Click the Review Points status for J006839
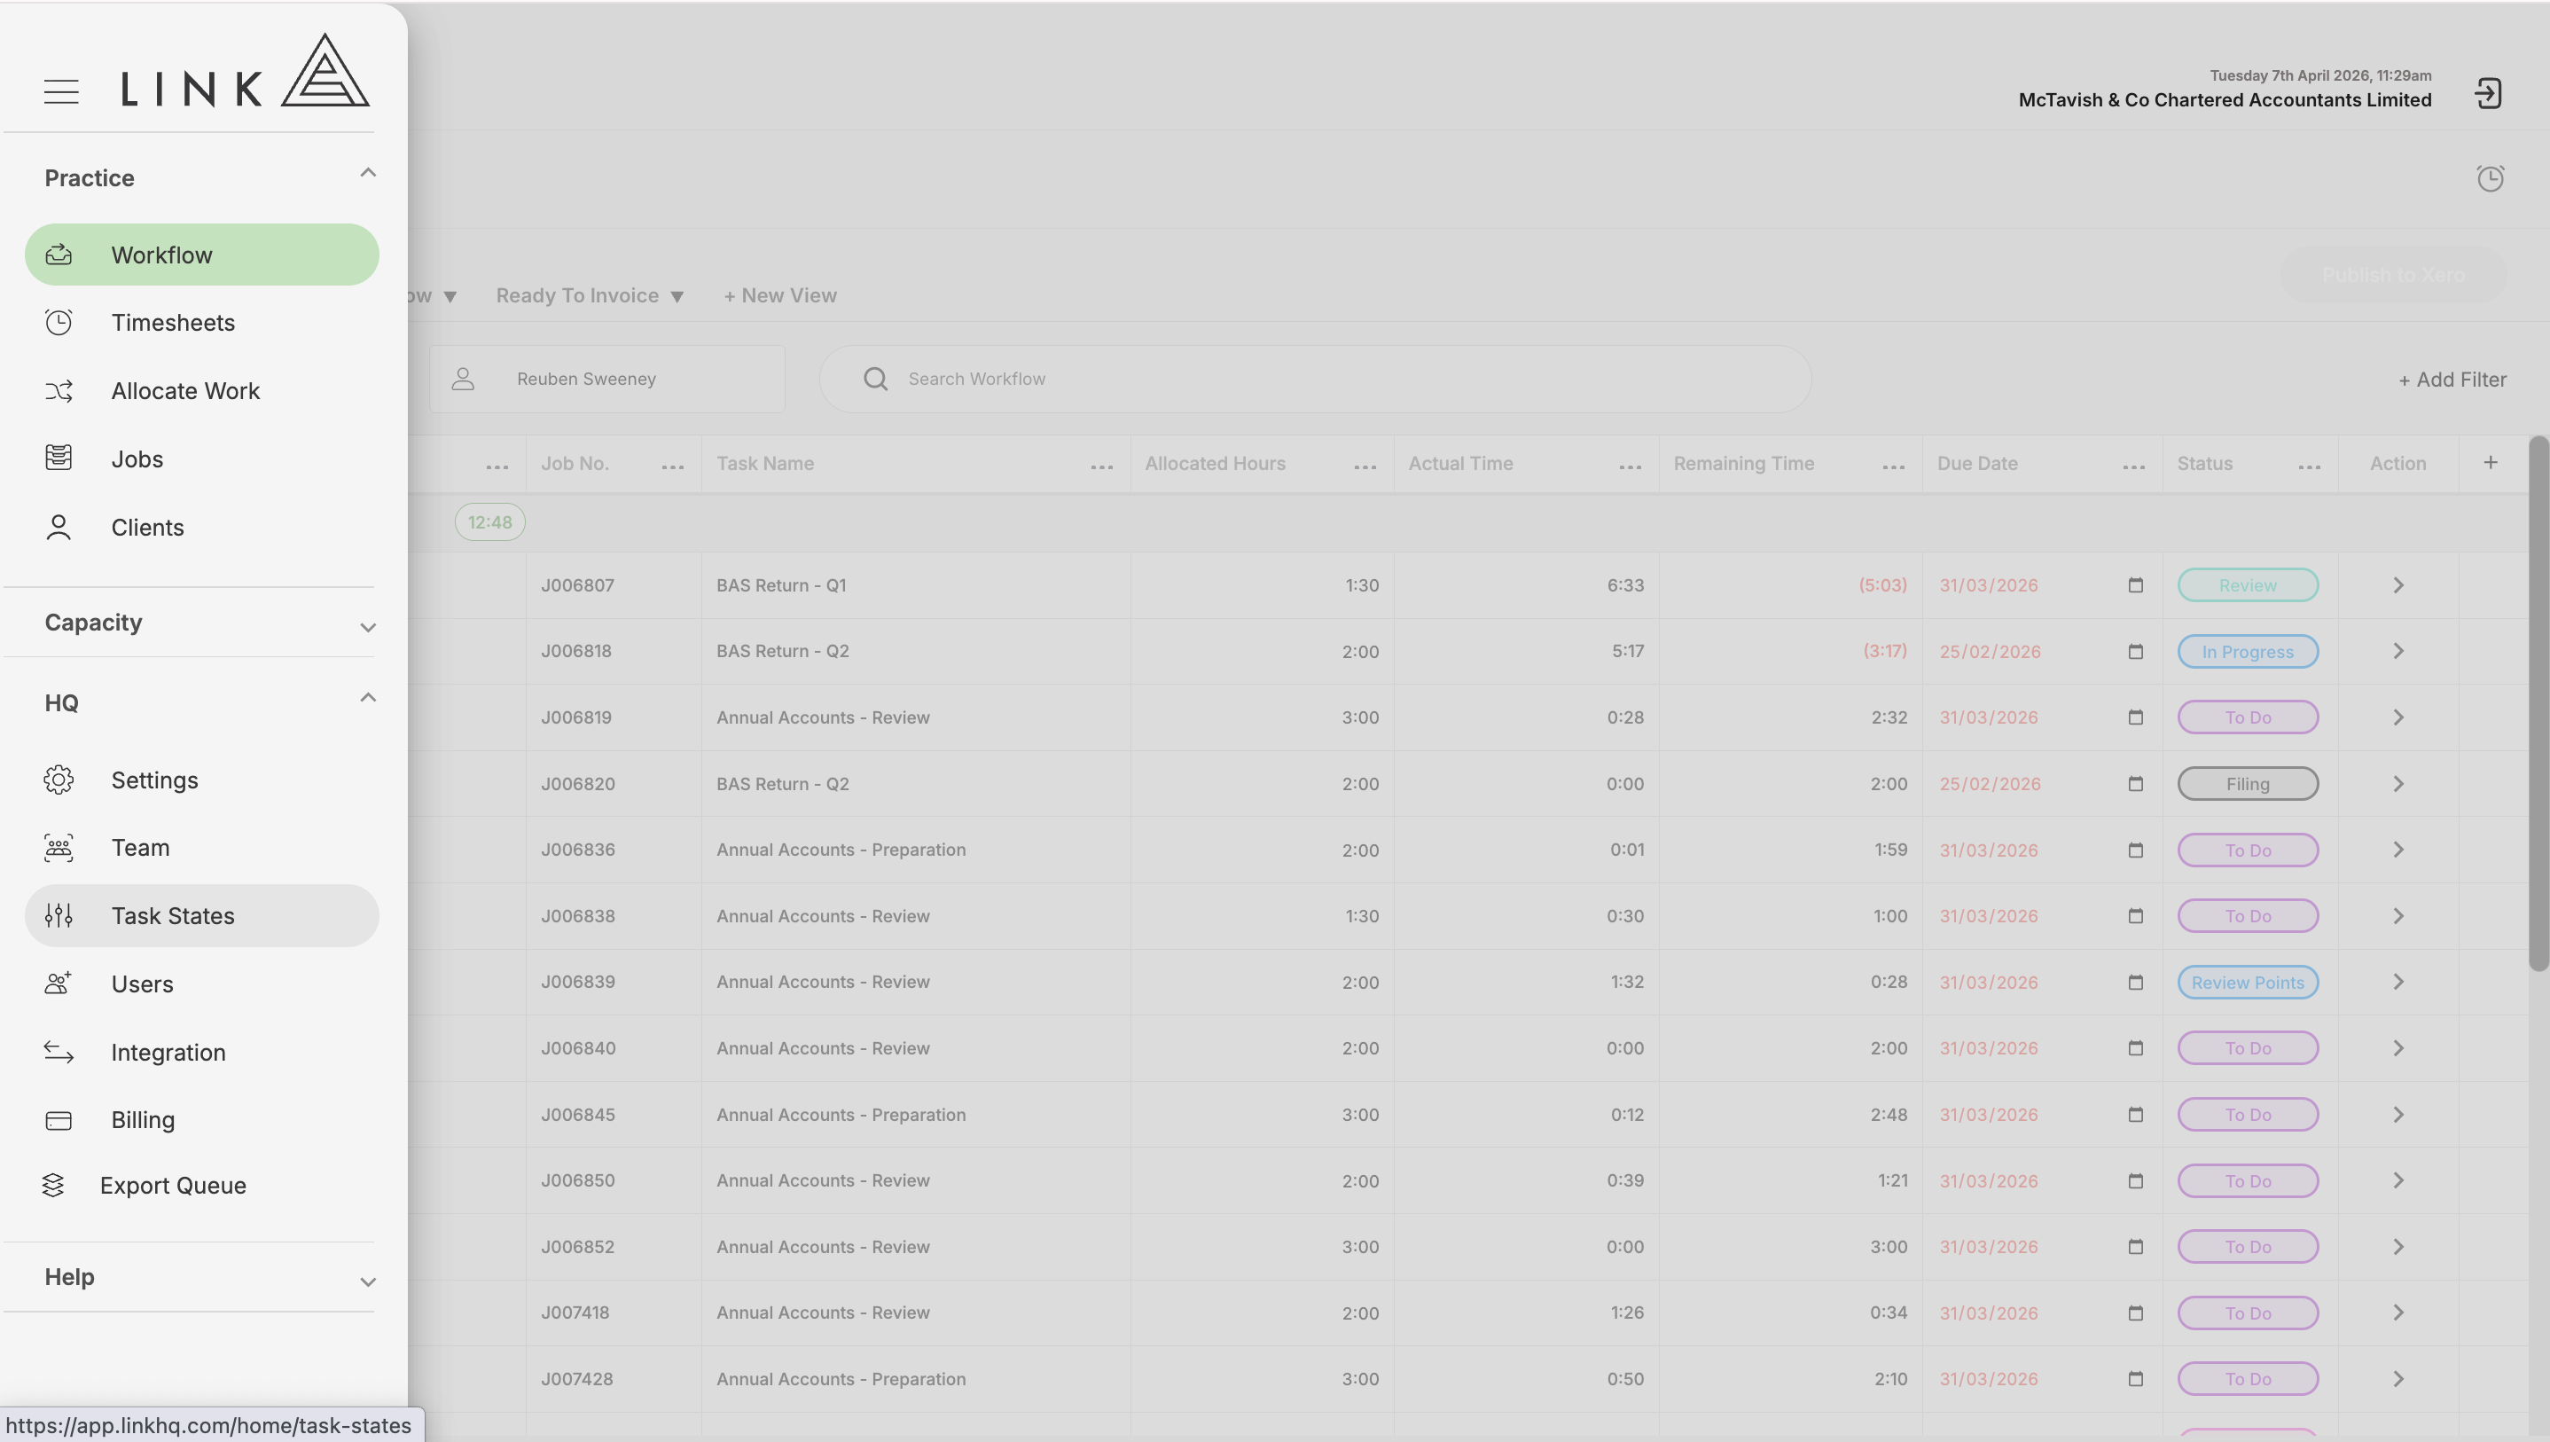2550x1442 pixels. pos(2248,983)
